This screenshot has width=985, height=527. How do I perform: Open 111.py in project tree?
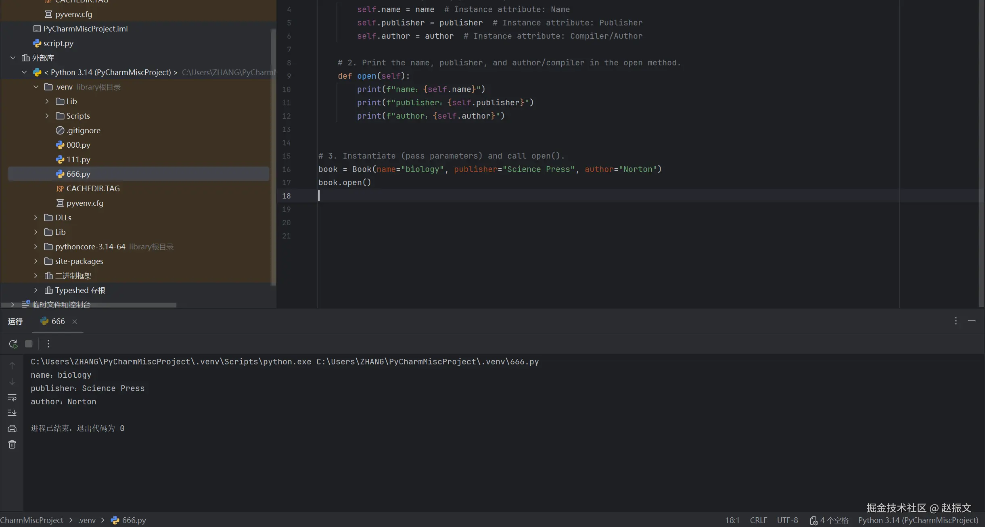click(x=78, y=159)
